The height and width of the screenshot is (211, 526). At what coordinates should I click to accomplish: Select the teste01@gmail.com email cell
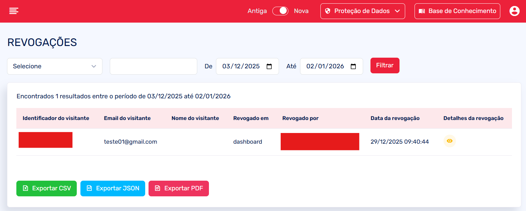pyautogui.click(x=130, y=142)
